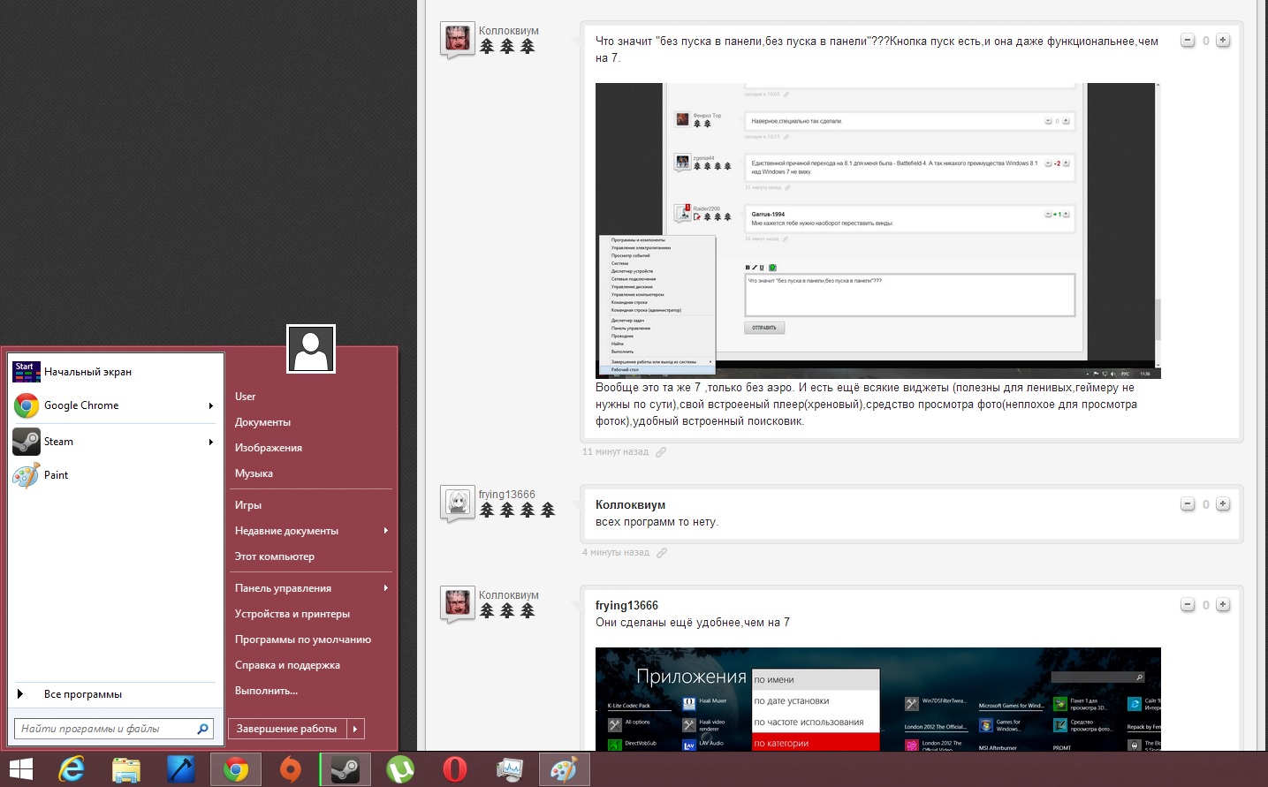The width and height of the screenshot is (1268, 787).
Task: Upvote the frying13666 comment
Action: 1223,503
